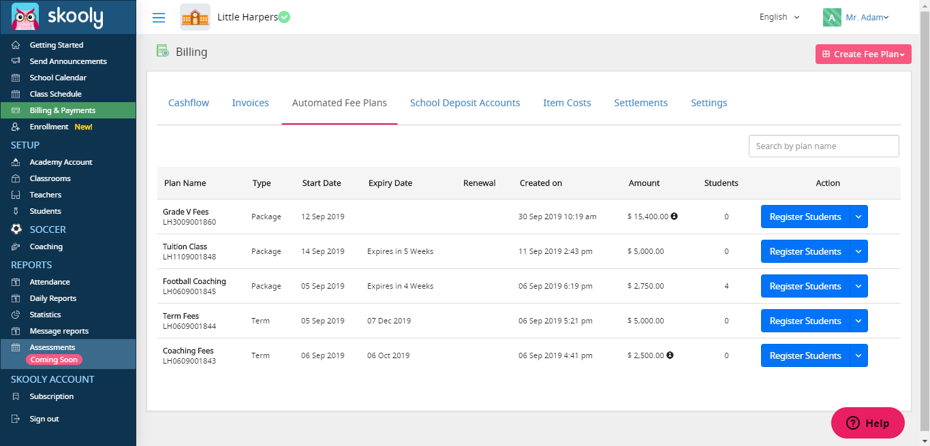
Task: Click the Search by plan name field
Action: (x=824, y=146)
